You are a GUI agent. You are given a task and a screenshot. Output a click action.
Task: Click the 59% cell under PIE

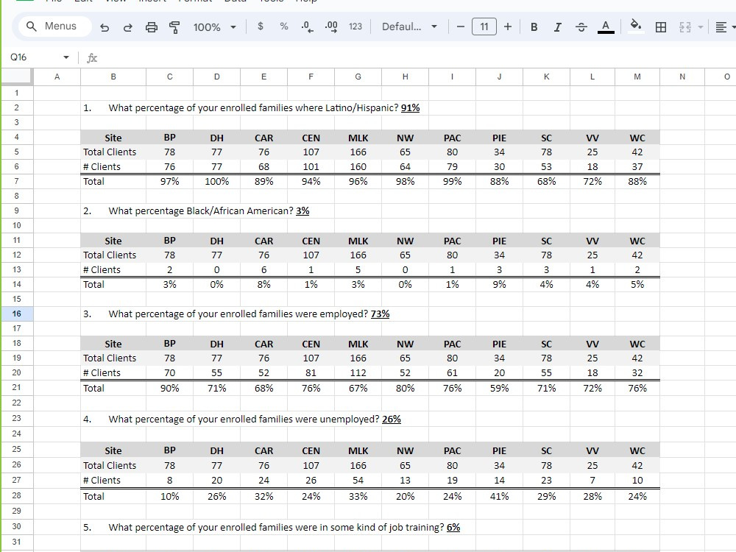tap(500, 388)
